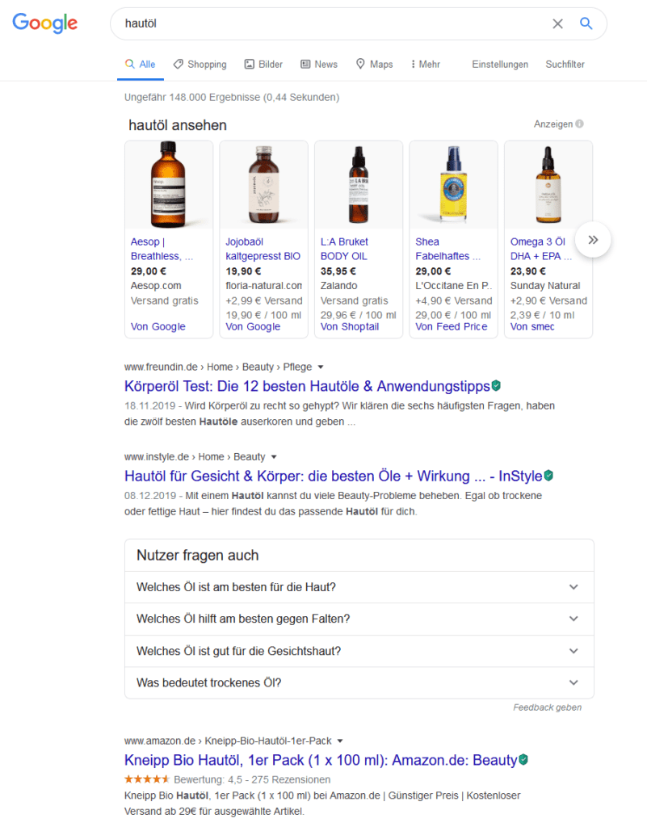
Task: Click Von Google under the Aesop product
Action: point(158,326)
